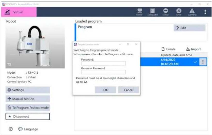The image size is (212, 135).
Task: Open the top bar three-dot menu
Action: click(x=205, y=12)
